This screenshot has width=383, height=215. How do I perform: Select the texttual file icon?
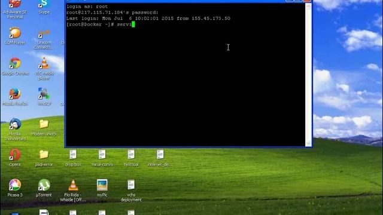[x=131, y=158]
